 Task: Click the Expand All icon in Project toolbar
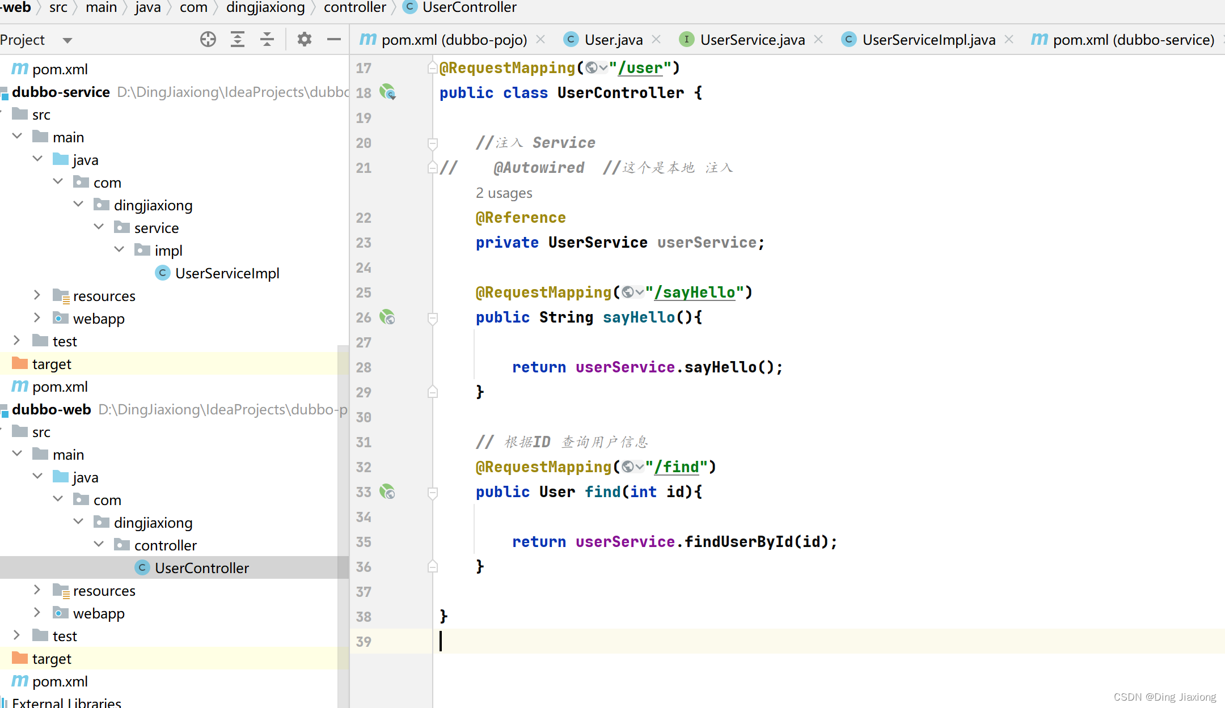[x=238, y=39]
